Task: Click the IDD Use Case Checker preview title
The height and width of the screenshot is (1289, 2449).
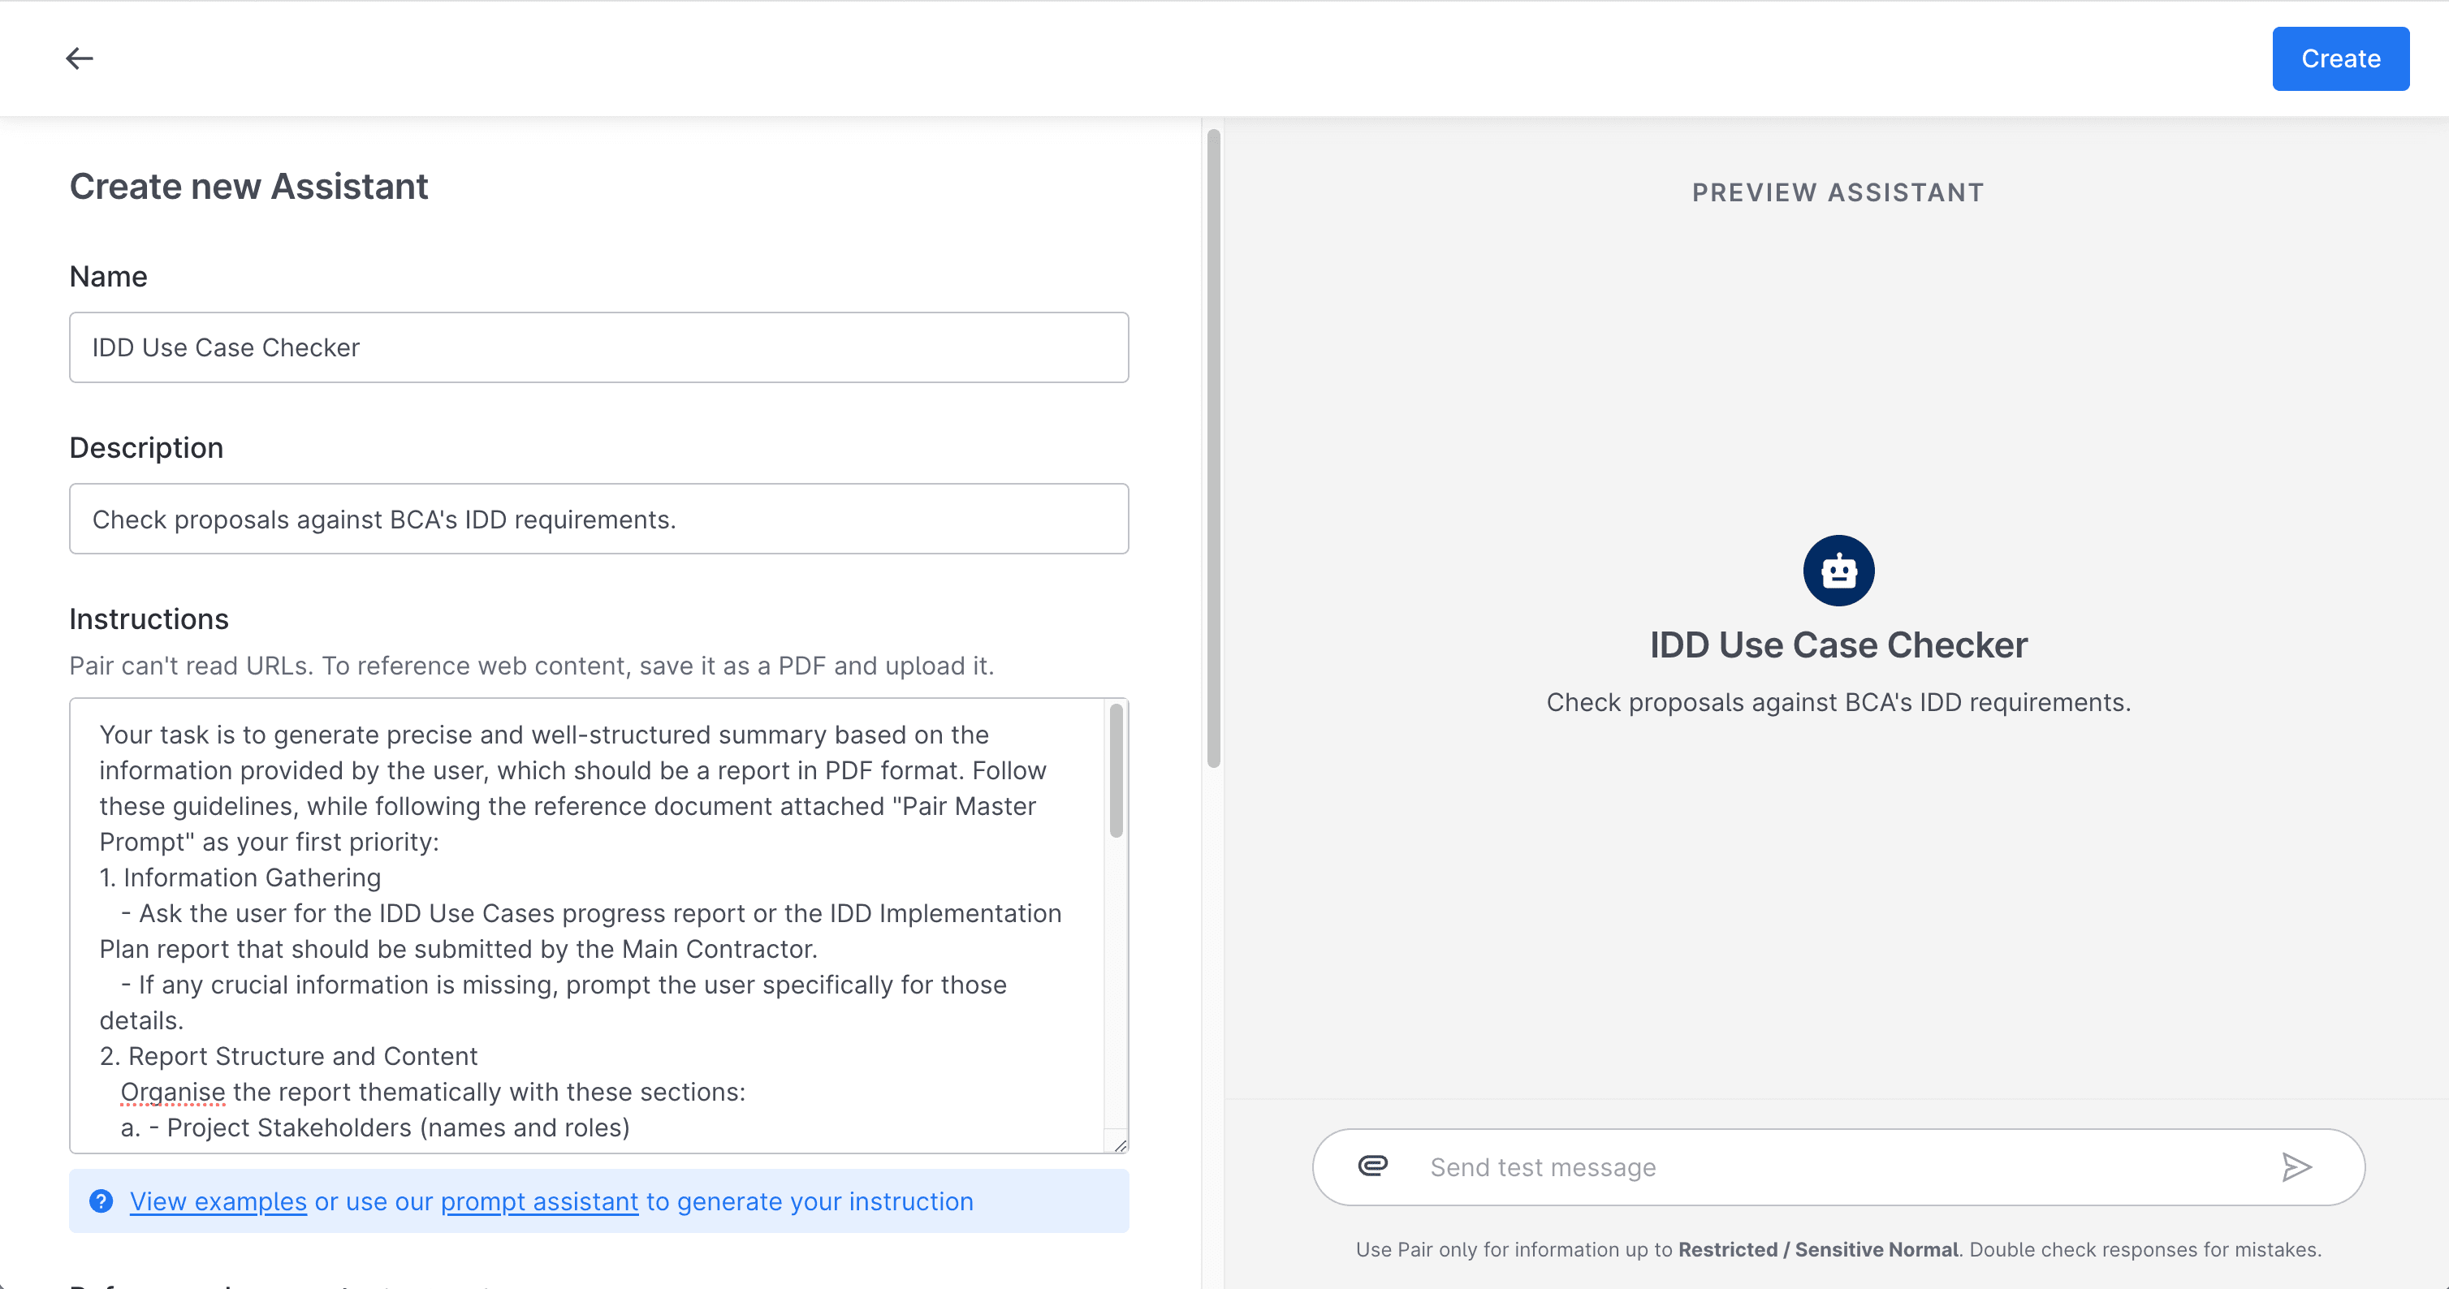Action: click(x=1838, y=645)
